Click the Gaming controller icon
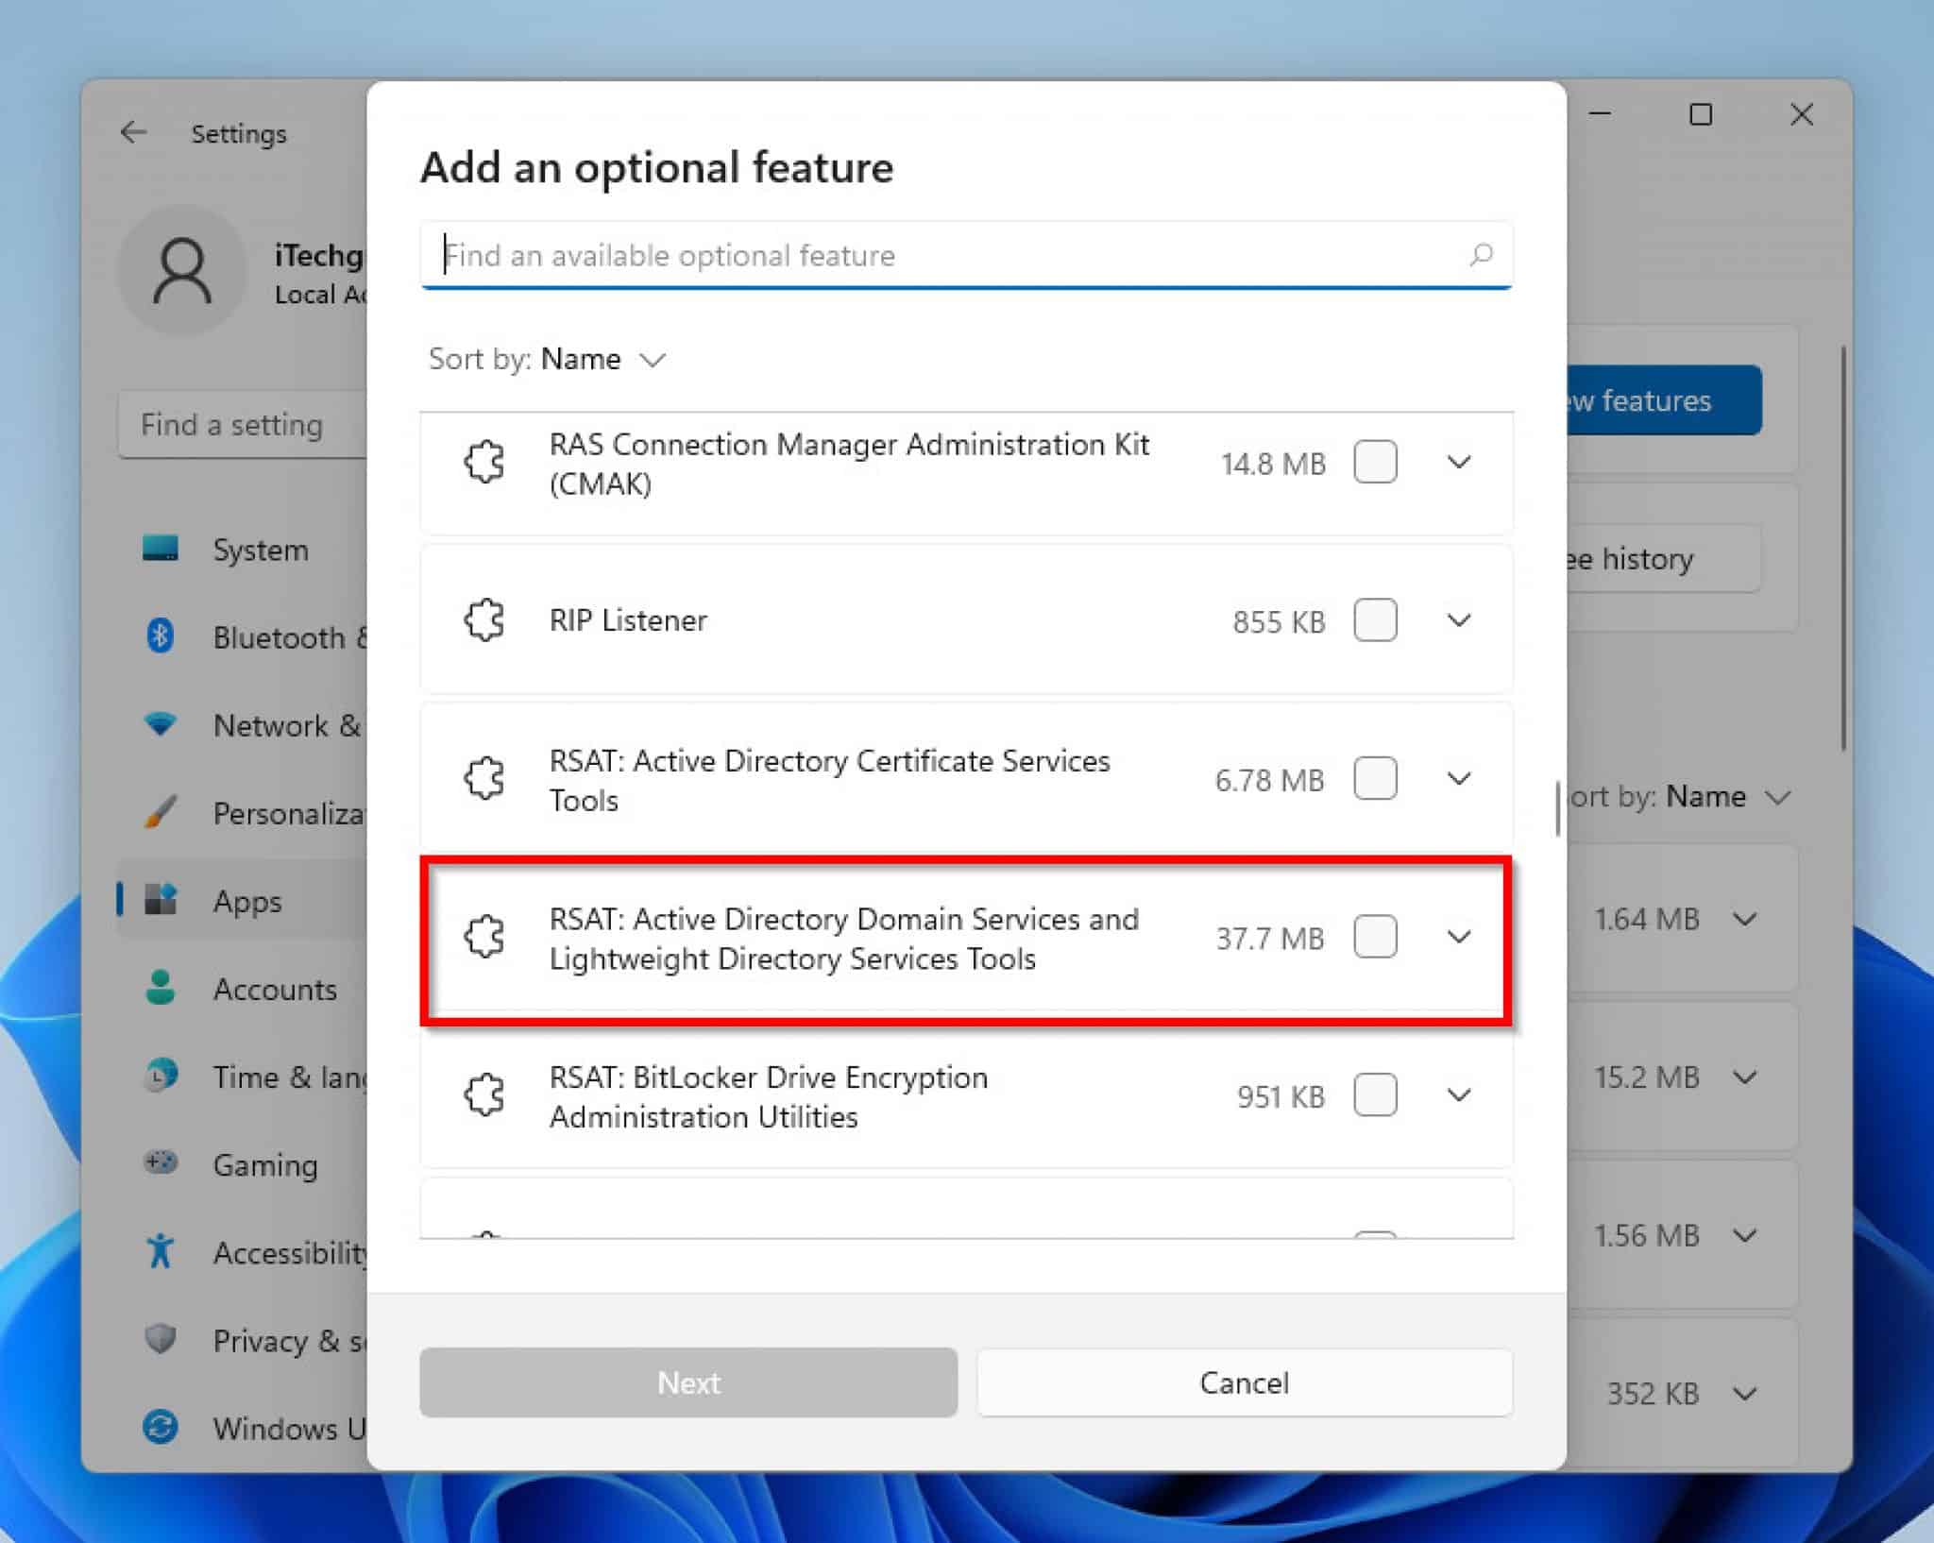The image size is (1934, 1543). 160,1162
